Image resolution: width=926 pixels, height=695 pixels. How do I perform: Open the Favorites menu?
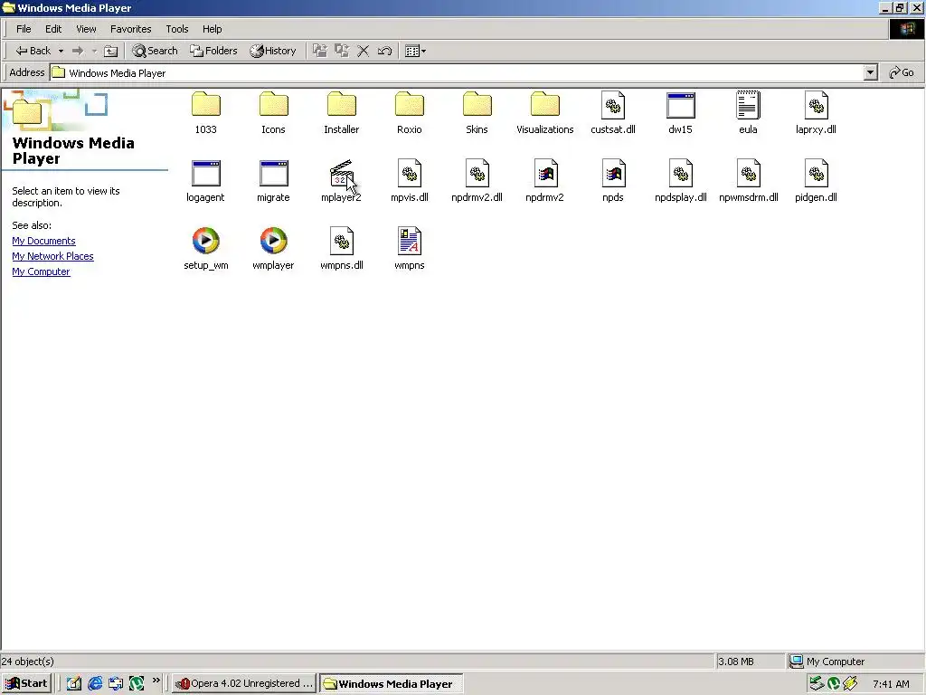tap(130, 29)
